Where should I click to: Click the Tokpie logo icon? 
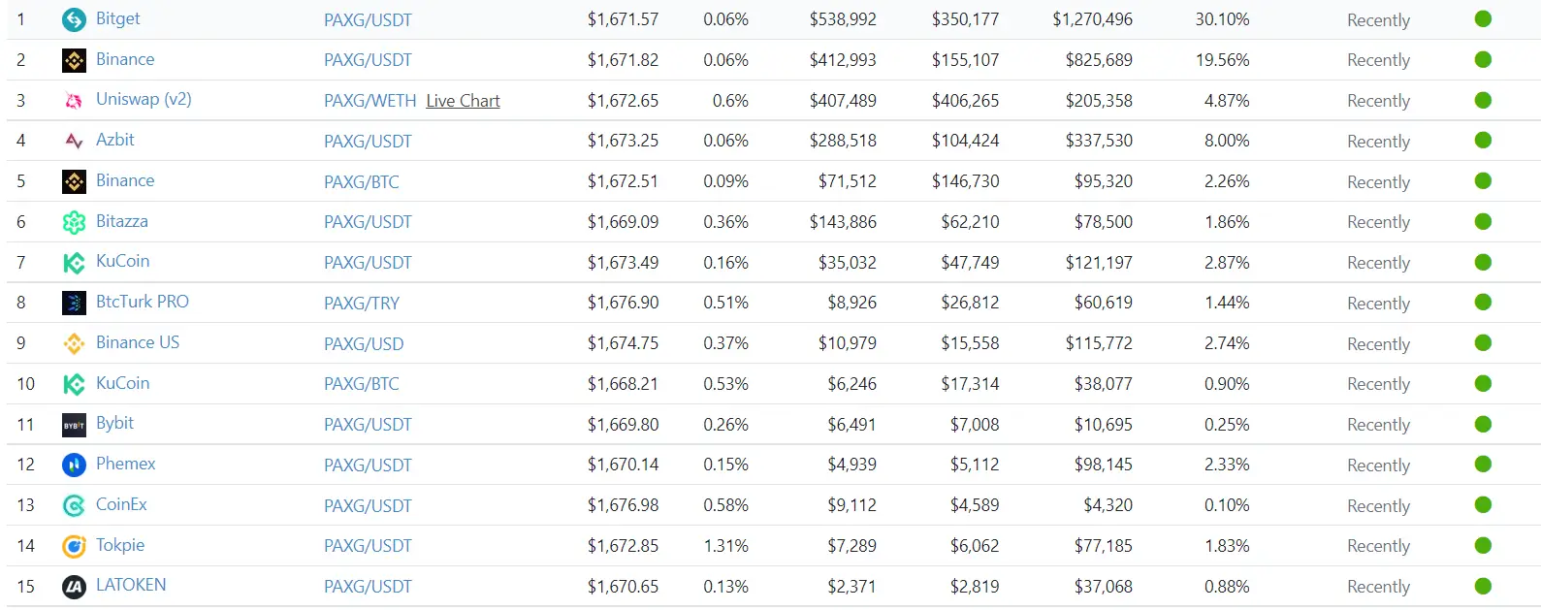pos(74,546)
